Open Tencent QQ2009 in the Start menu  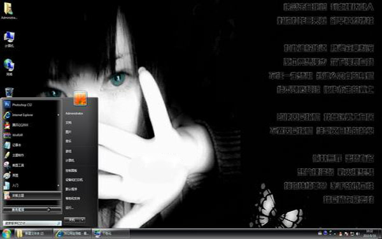coord(32,125)
